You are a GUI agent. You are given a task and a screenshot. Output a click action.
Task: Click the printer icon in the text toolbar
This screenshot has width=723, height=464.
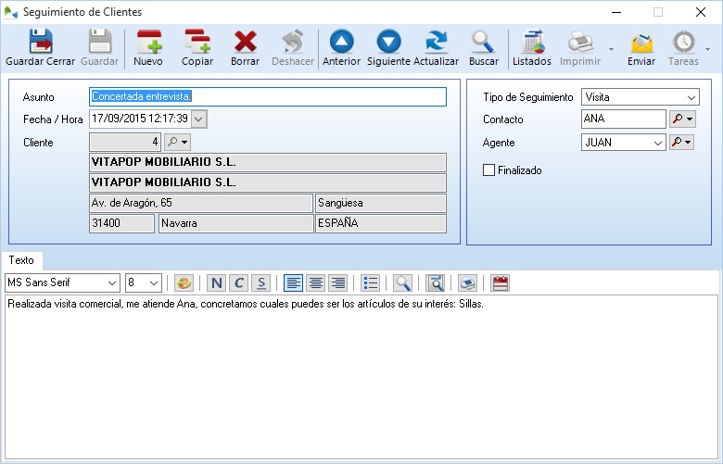pos(467,282)
